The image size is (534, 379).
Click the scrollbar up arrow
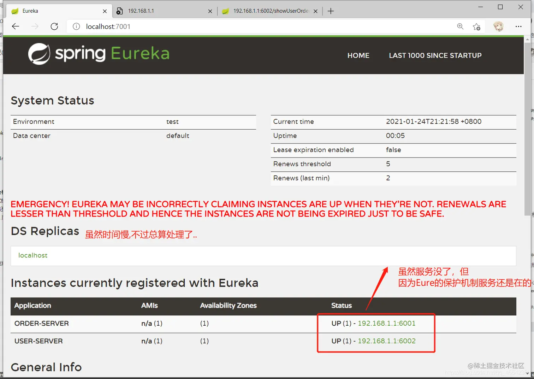coord(527,39)
